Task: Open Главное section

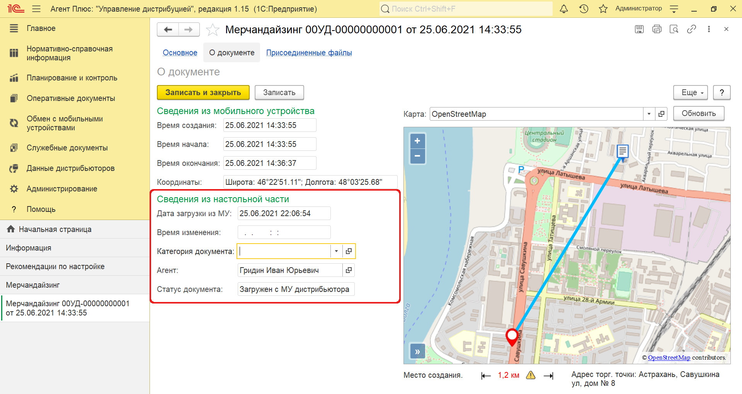Action: 75,28
